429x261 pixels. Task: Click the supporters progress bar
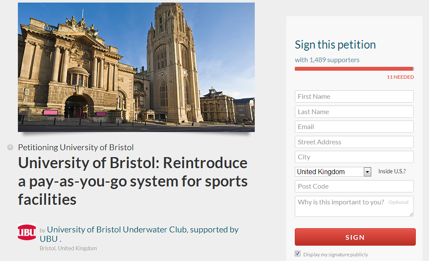click(354, 69)
